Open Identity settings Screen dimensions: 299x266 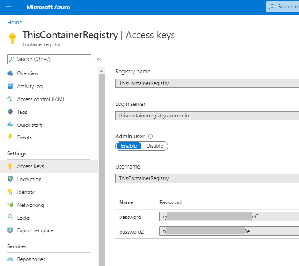pos(26,192)
